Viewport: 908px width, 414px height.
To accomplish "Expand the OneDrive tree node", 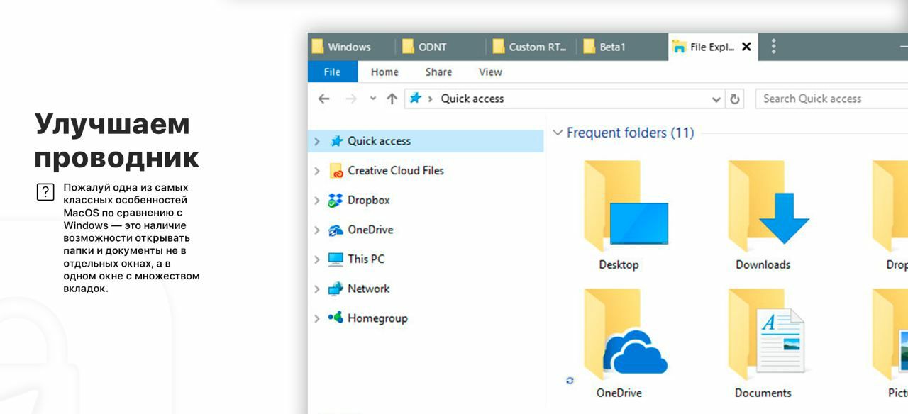I will click(x=317, y=230).
